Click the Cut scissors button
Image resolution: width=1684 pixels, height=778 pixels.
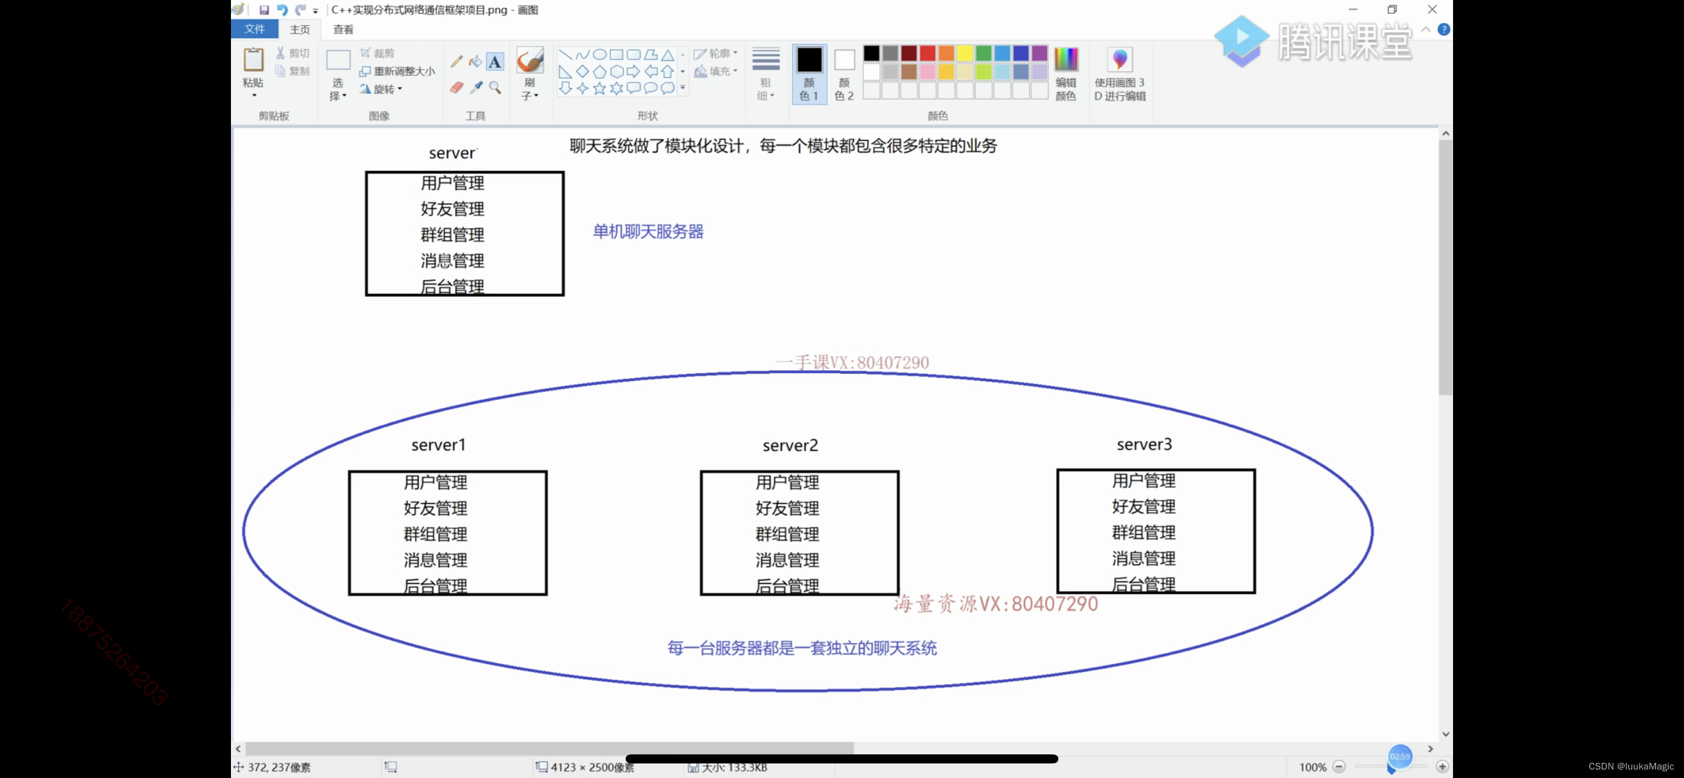(x=292, y=53)
